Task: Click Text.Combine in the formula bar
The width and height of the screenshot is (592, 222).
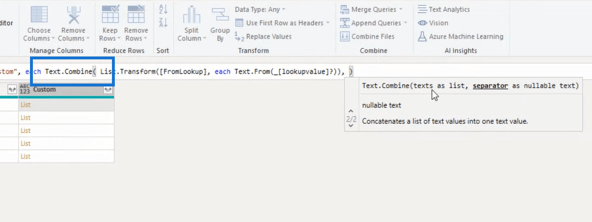Action: pyautogui.click(x=68, y=72)
